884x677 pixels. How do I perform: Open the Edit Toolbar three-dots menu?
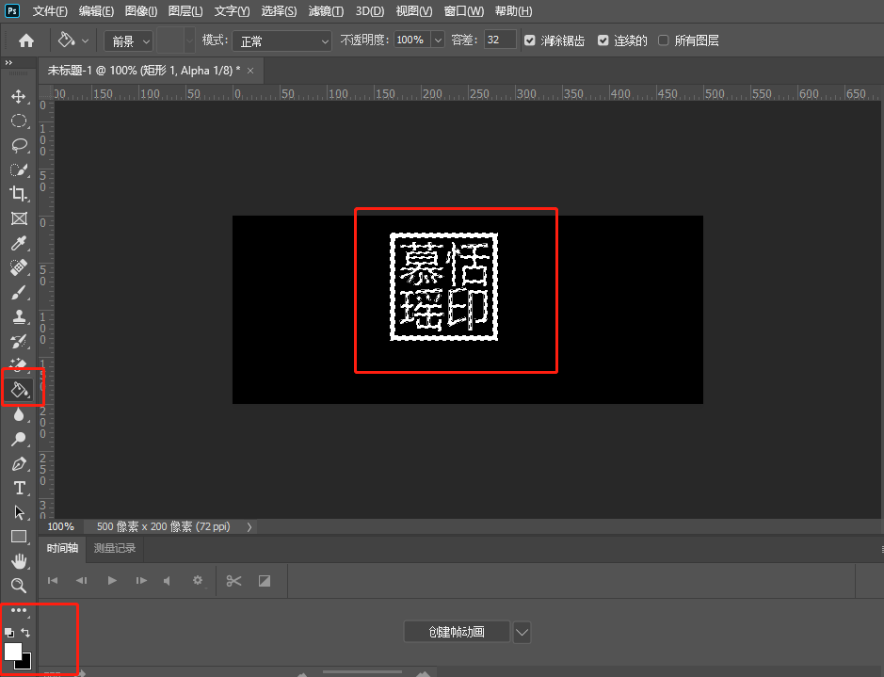(19, 610)
